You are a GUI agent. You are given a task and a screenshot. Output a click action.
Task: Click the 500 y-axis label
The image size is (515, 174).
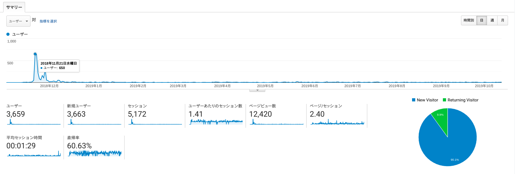click(x=10, y=63)
